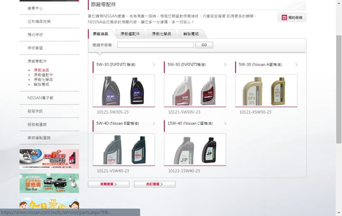Click the 冬日 cartoon banner at bottom

click(49, 203)
